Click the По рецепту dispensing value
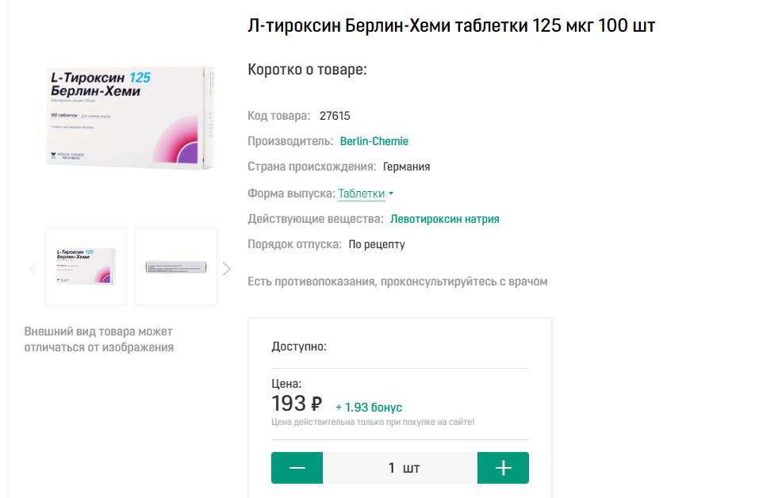 pos(377,244)
